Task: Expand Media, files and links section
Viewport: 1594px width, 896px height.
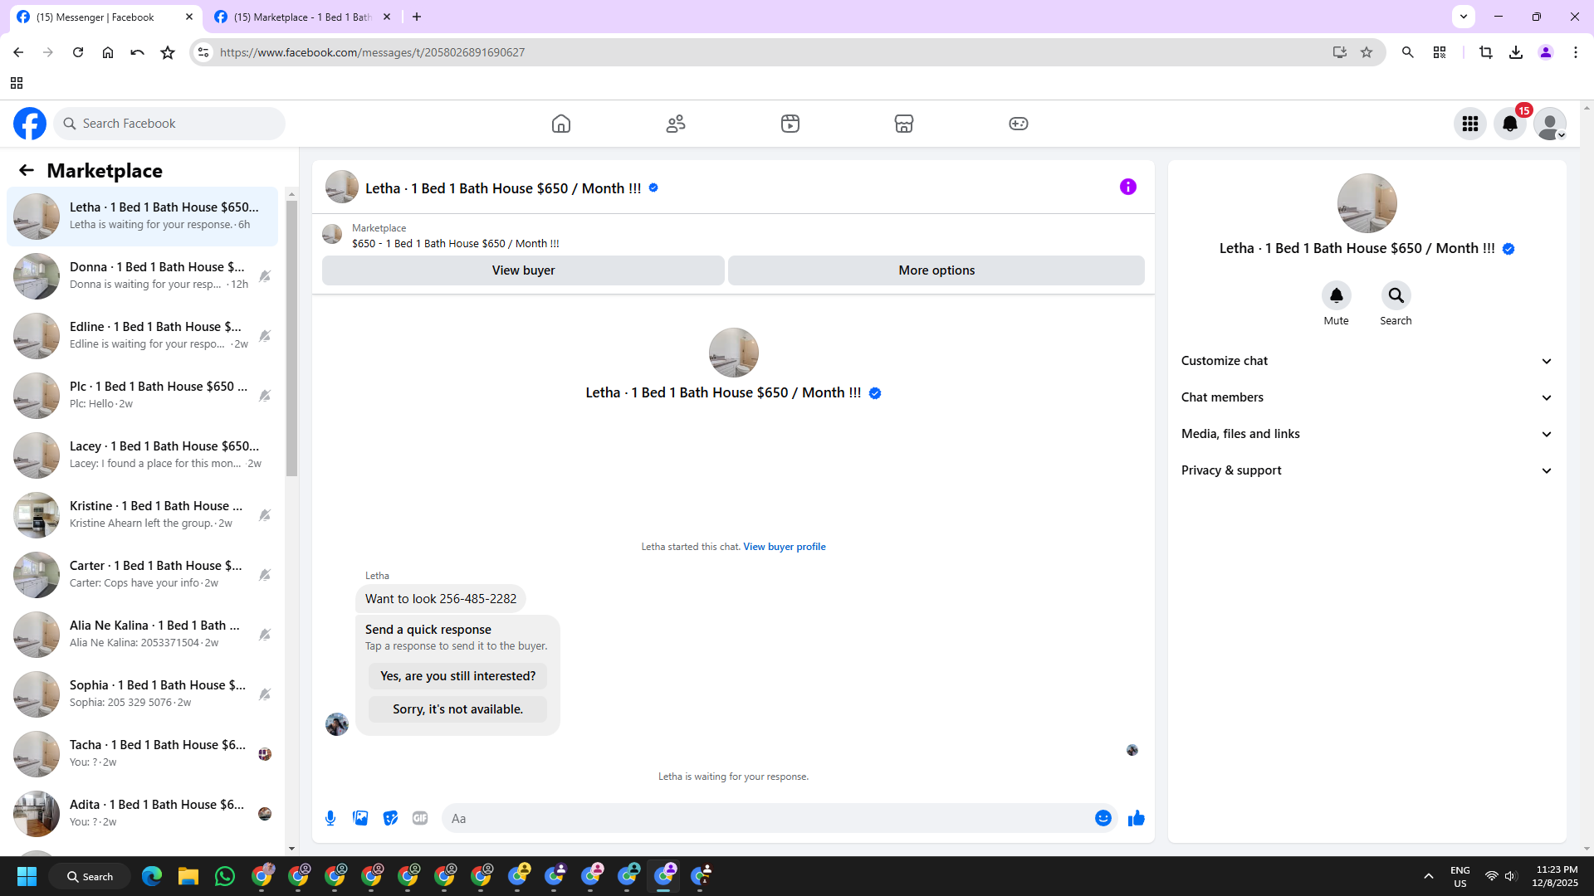Action: click(1367, 434)
